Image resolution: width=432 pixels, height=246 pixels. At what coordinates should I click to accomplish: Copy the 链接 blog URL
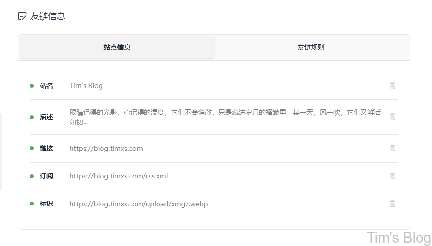click(392, 148)
